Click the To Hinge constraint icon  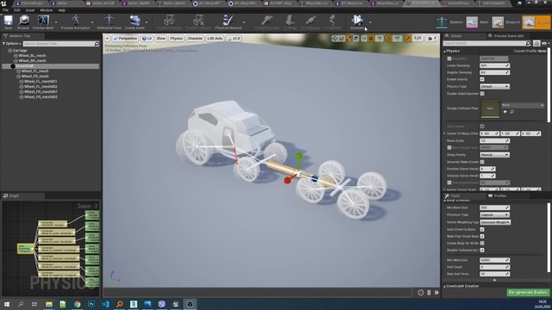pyautogui.click(x=290, y=21)
